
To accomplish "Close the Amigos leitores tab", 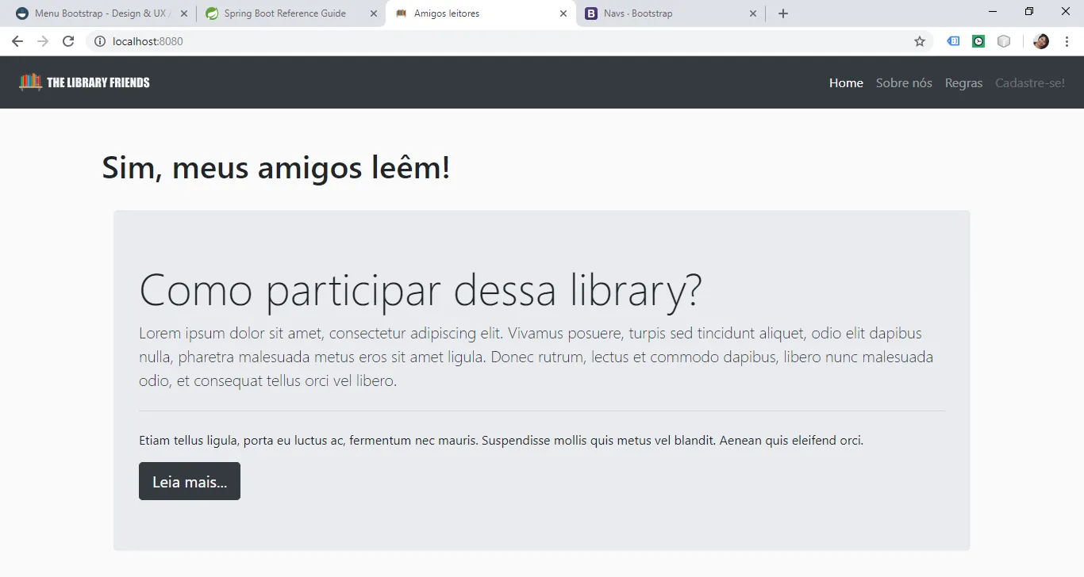I will pos(563,13).
